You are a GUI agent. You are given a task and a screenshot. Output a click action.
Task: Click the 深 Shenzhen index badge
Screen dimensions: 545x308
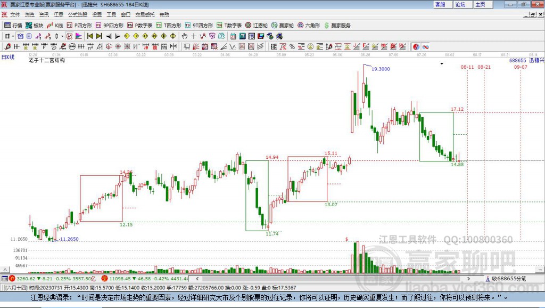[105, 278]
